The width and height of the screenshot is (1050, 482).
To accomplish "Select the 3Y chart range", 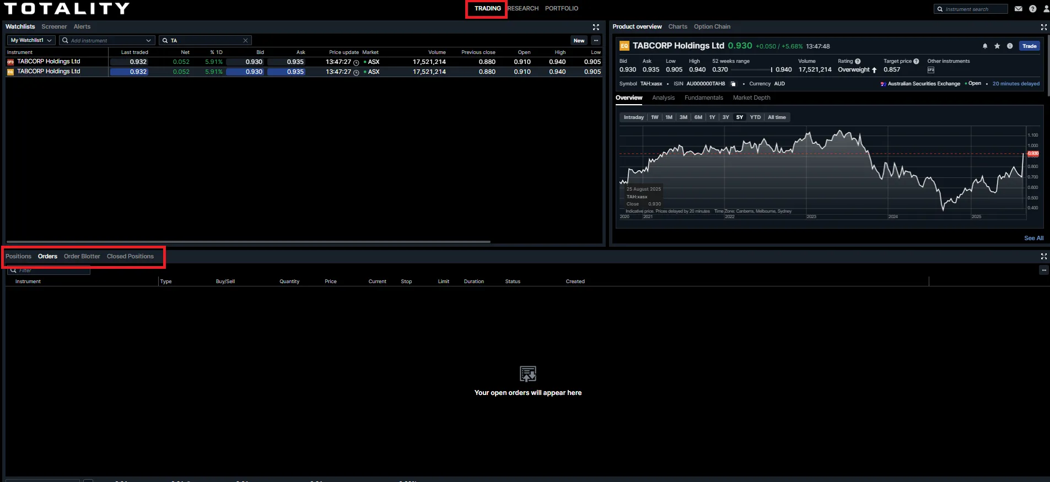I will 725,117.
